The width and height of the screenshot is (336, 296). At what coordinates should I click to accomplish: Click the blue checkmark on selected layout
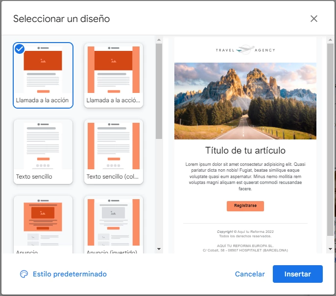click(20, 49)
